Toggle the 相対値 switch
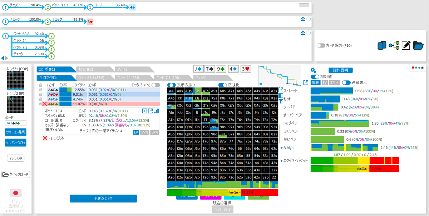429x216 pixels. pos(315,77)
